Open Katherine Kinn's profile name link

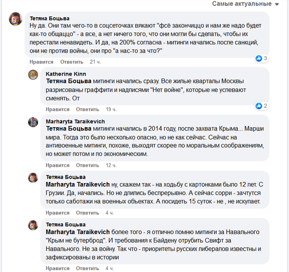[66, 74]
